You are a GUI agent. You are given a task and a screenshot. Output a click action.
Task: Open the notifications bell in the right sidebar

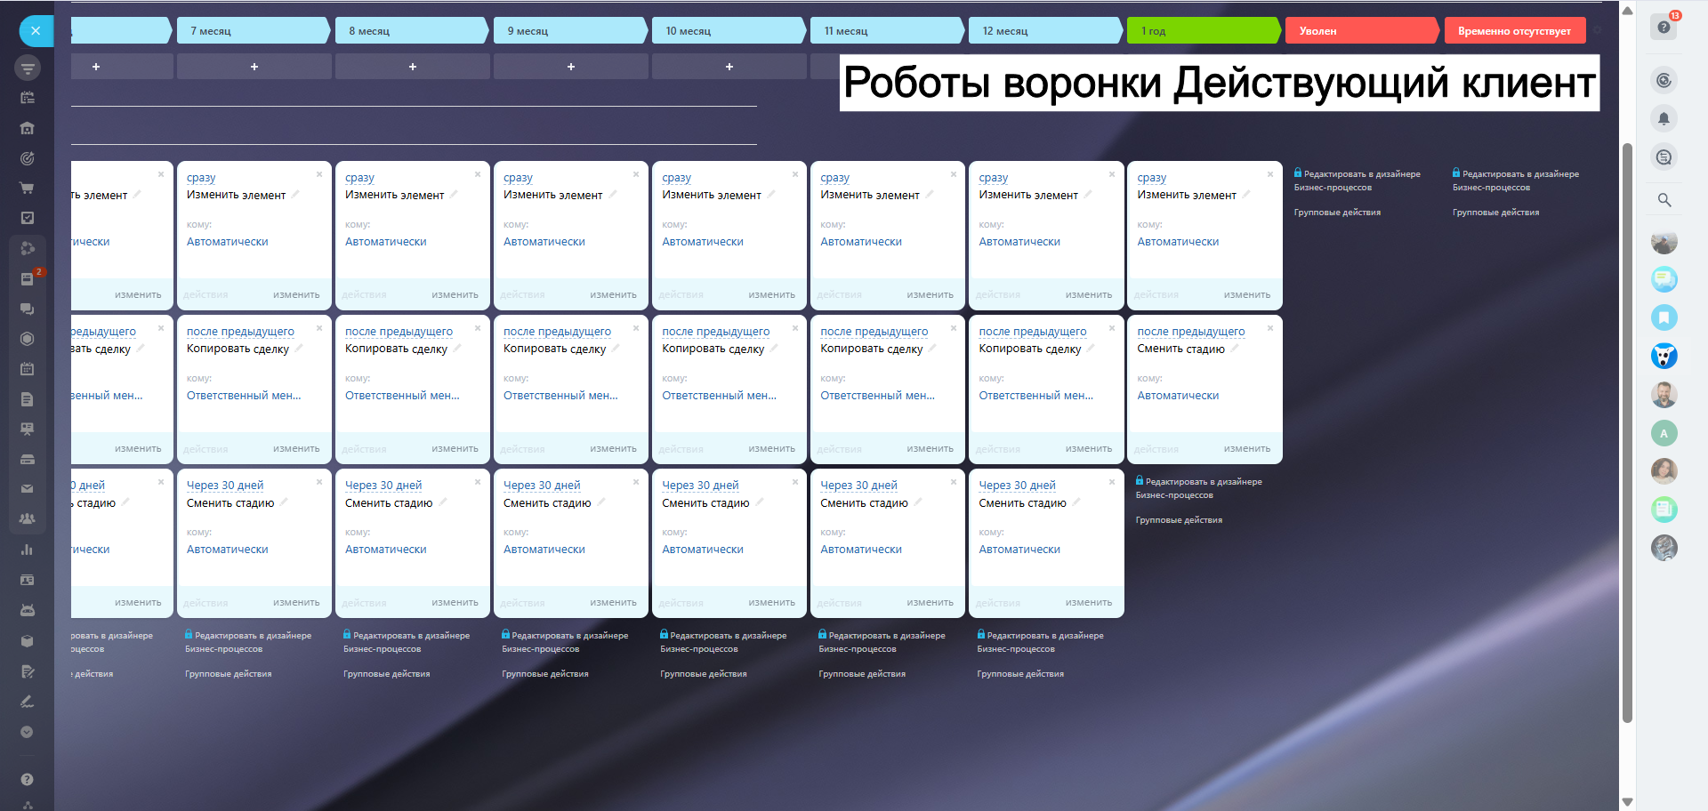[1664, 118]
